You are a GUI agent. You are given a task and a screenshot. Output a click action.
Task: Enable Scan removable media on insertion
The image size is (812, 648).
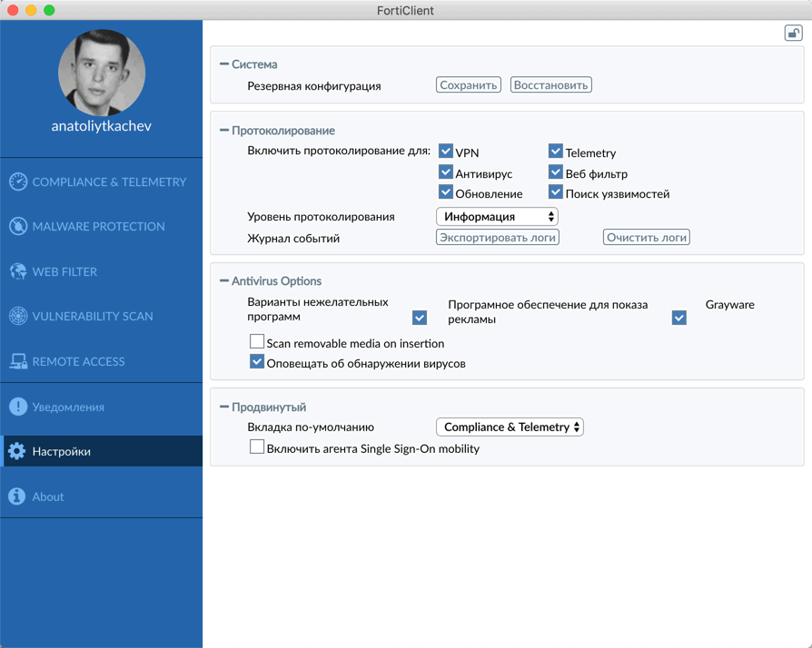tap(257, 341)
